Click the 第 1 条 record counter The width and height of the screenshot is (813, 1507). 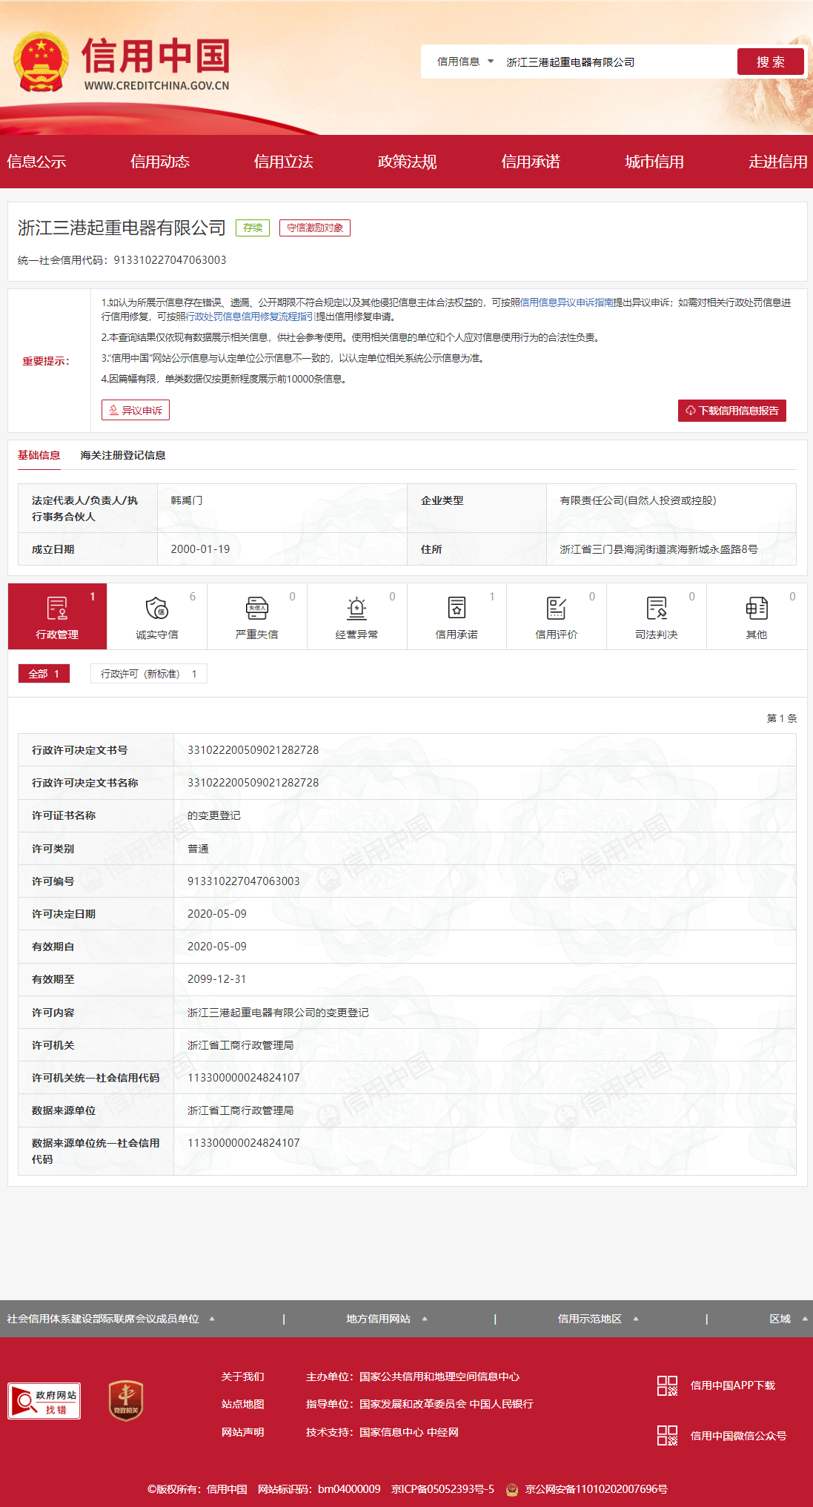782,718
